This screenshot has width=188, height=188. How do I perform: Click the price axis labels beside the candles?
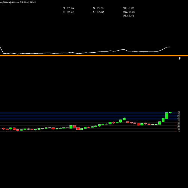point(179,121)
